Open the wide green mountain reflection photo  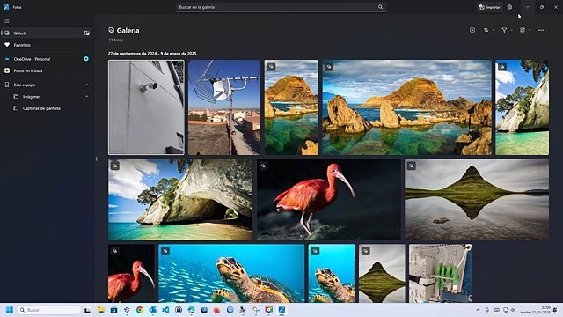coord(477,200)
